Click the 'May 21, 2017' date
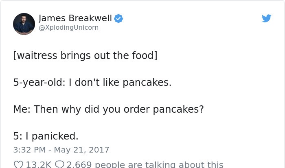The image size is (285, 168). pos(81,150)
